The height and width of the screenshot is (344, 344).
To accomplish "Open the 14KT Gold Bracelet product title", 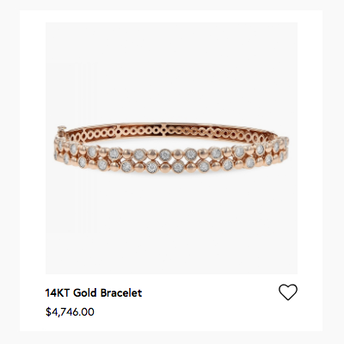I will click(94, 293).
